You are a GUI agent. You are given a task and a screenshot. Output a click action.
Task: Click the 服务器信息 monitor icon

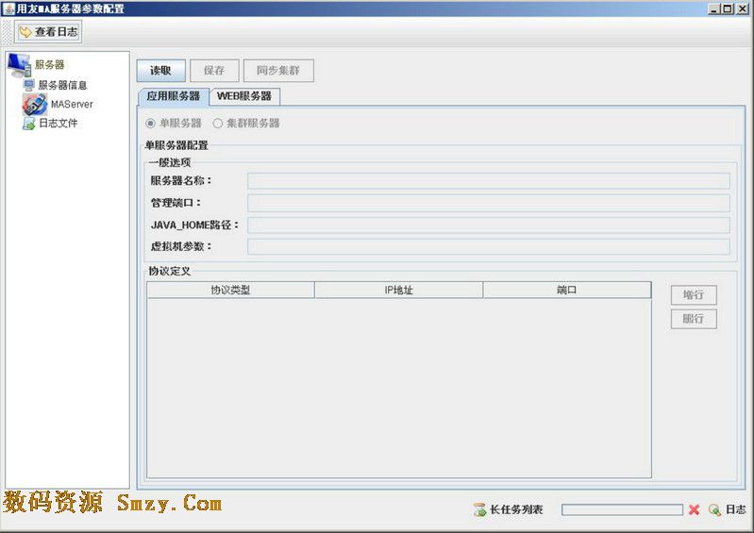[x=29, y=85]
